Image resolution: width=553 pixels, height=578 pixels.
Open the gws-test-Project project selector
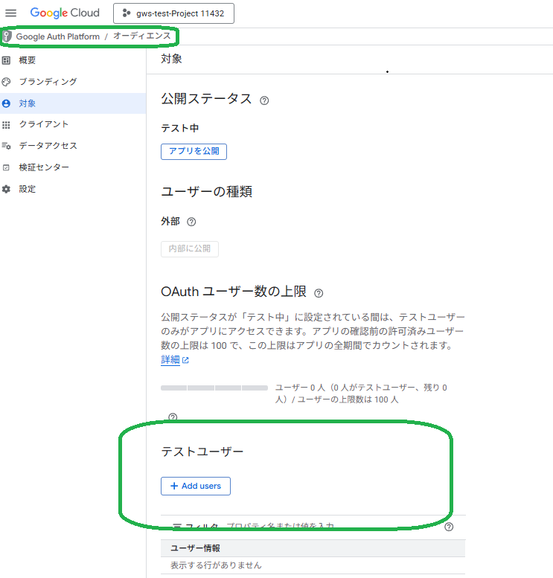[x=173, y=13]
